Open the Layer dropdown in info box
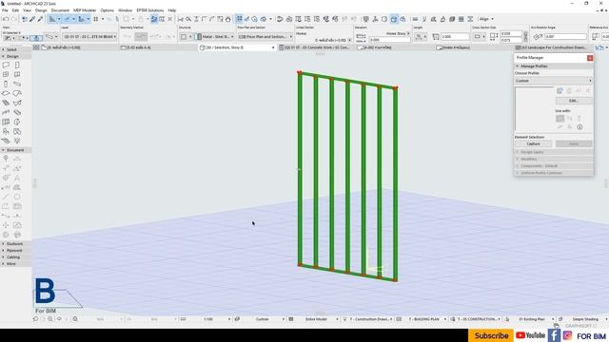The width and height of the screenshot is (609, 342). (x=89, y=36)
